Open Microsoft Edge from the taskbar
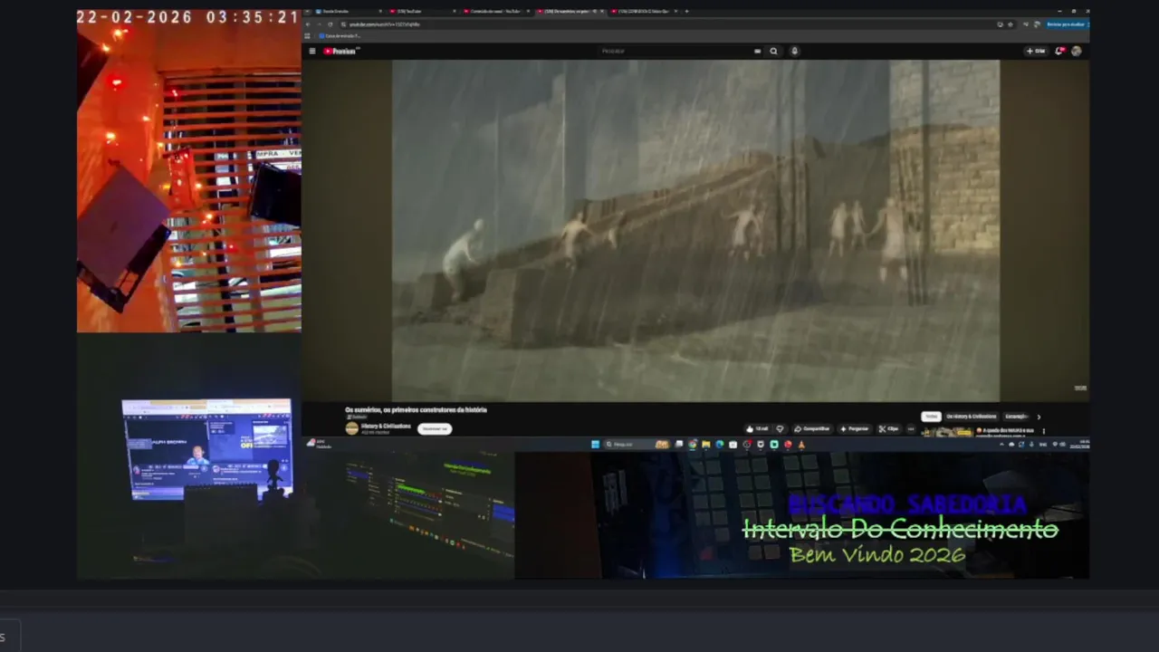The image size is (1159, 652). [720, 444]
